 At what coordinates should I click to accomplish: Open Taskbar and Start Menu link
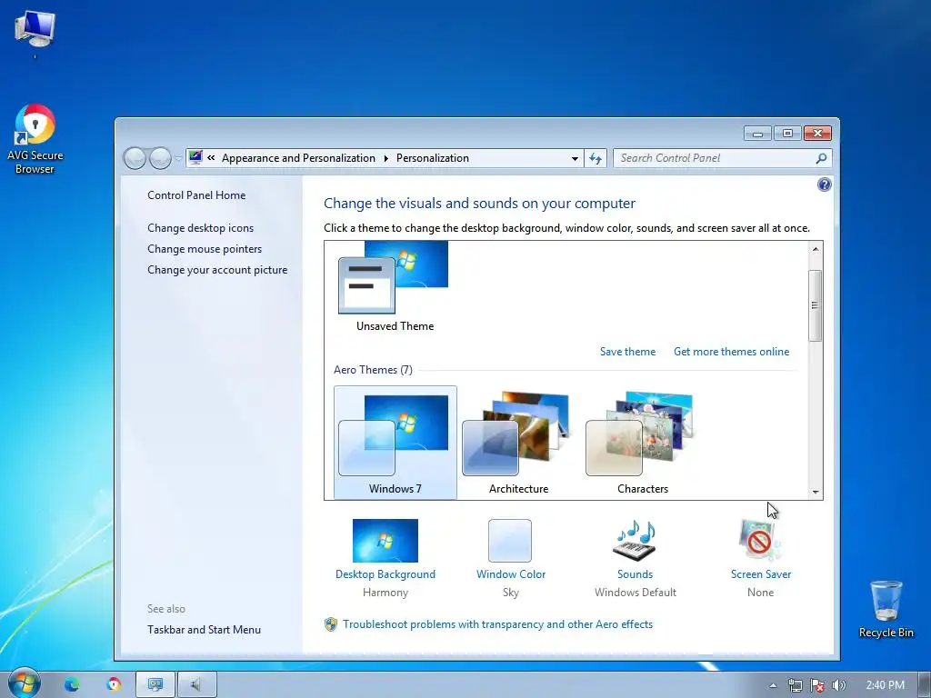click(204, 630)
